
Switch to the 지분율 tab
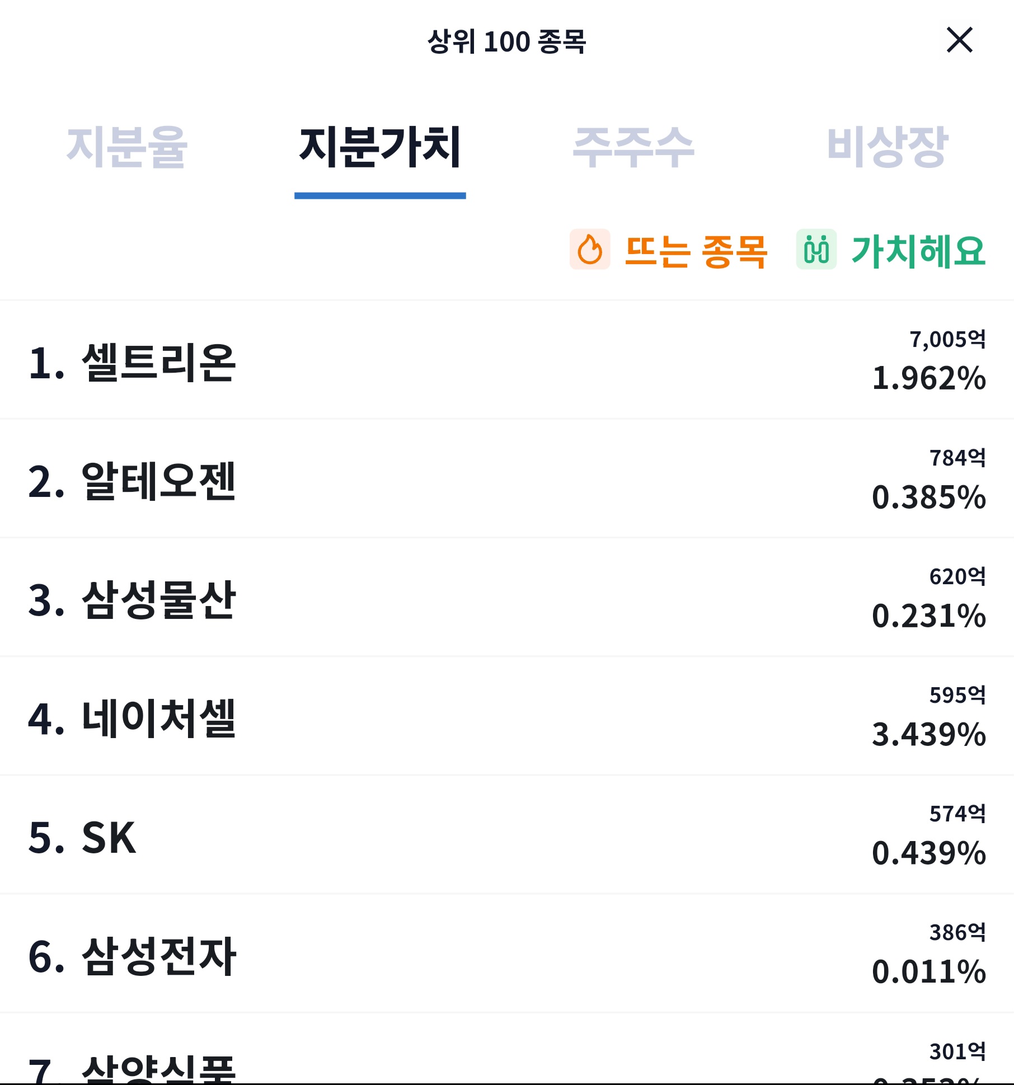click(126, 147)
